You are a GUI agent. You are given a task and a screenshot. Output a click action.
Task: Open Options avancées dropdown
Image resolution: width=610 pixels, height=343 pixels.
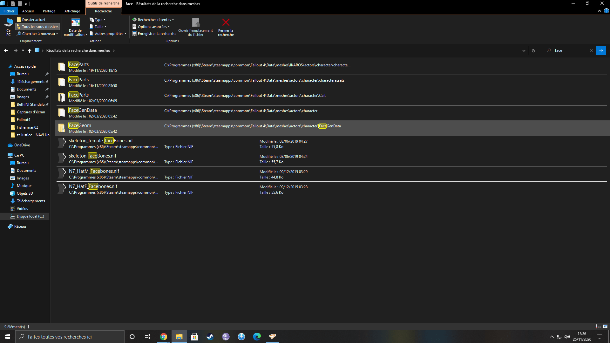[151, 27]
